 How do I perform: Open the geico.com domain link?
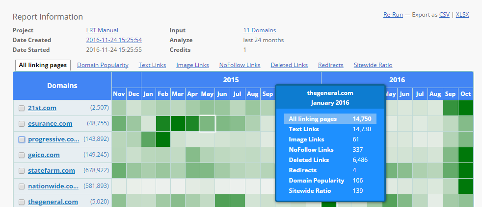click(44, 155)
